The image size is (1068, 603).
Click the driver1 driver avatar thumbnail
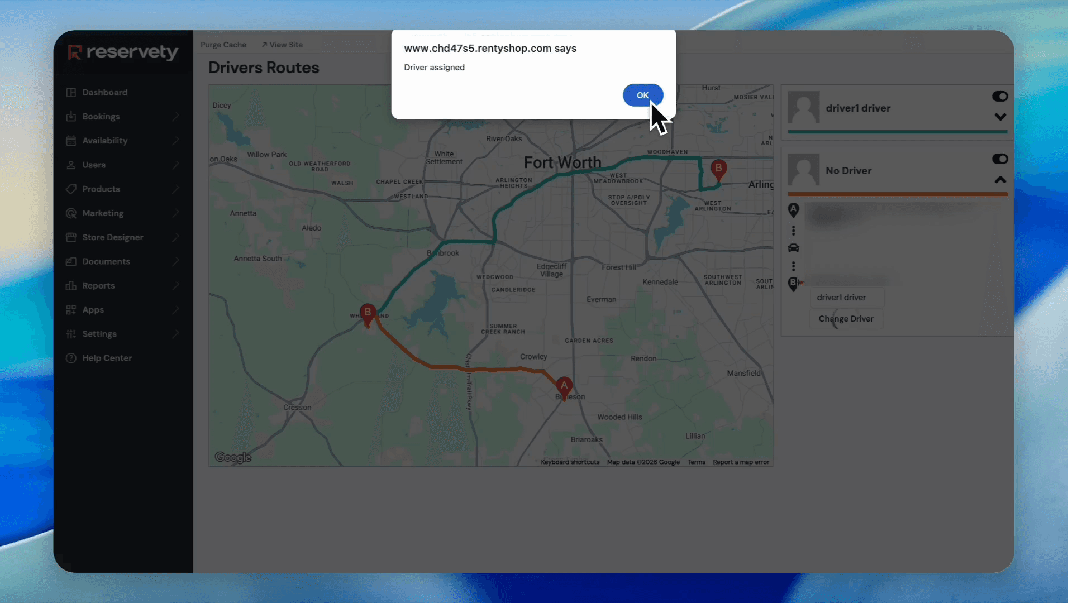click(x=804, y=107)
